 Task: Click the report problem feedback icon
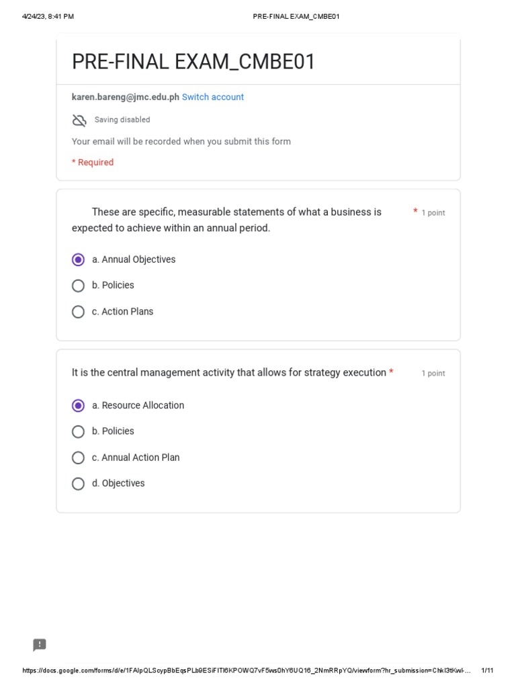click(x=40, y=645)
